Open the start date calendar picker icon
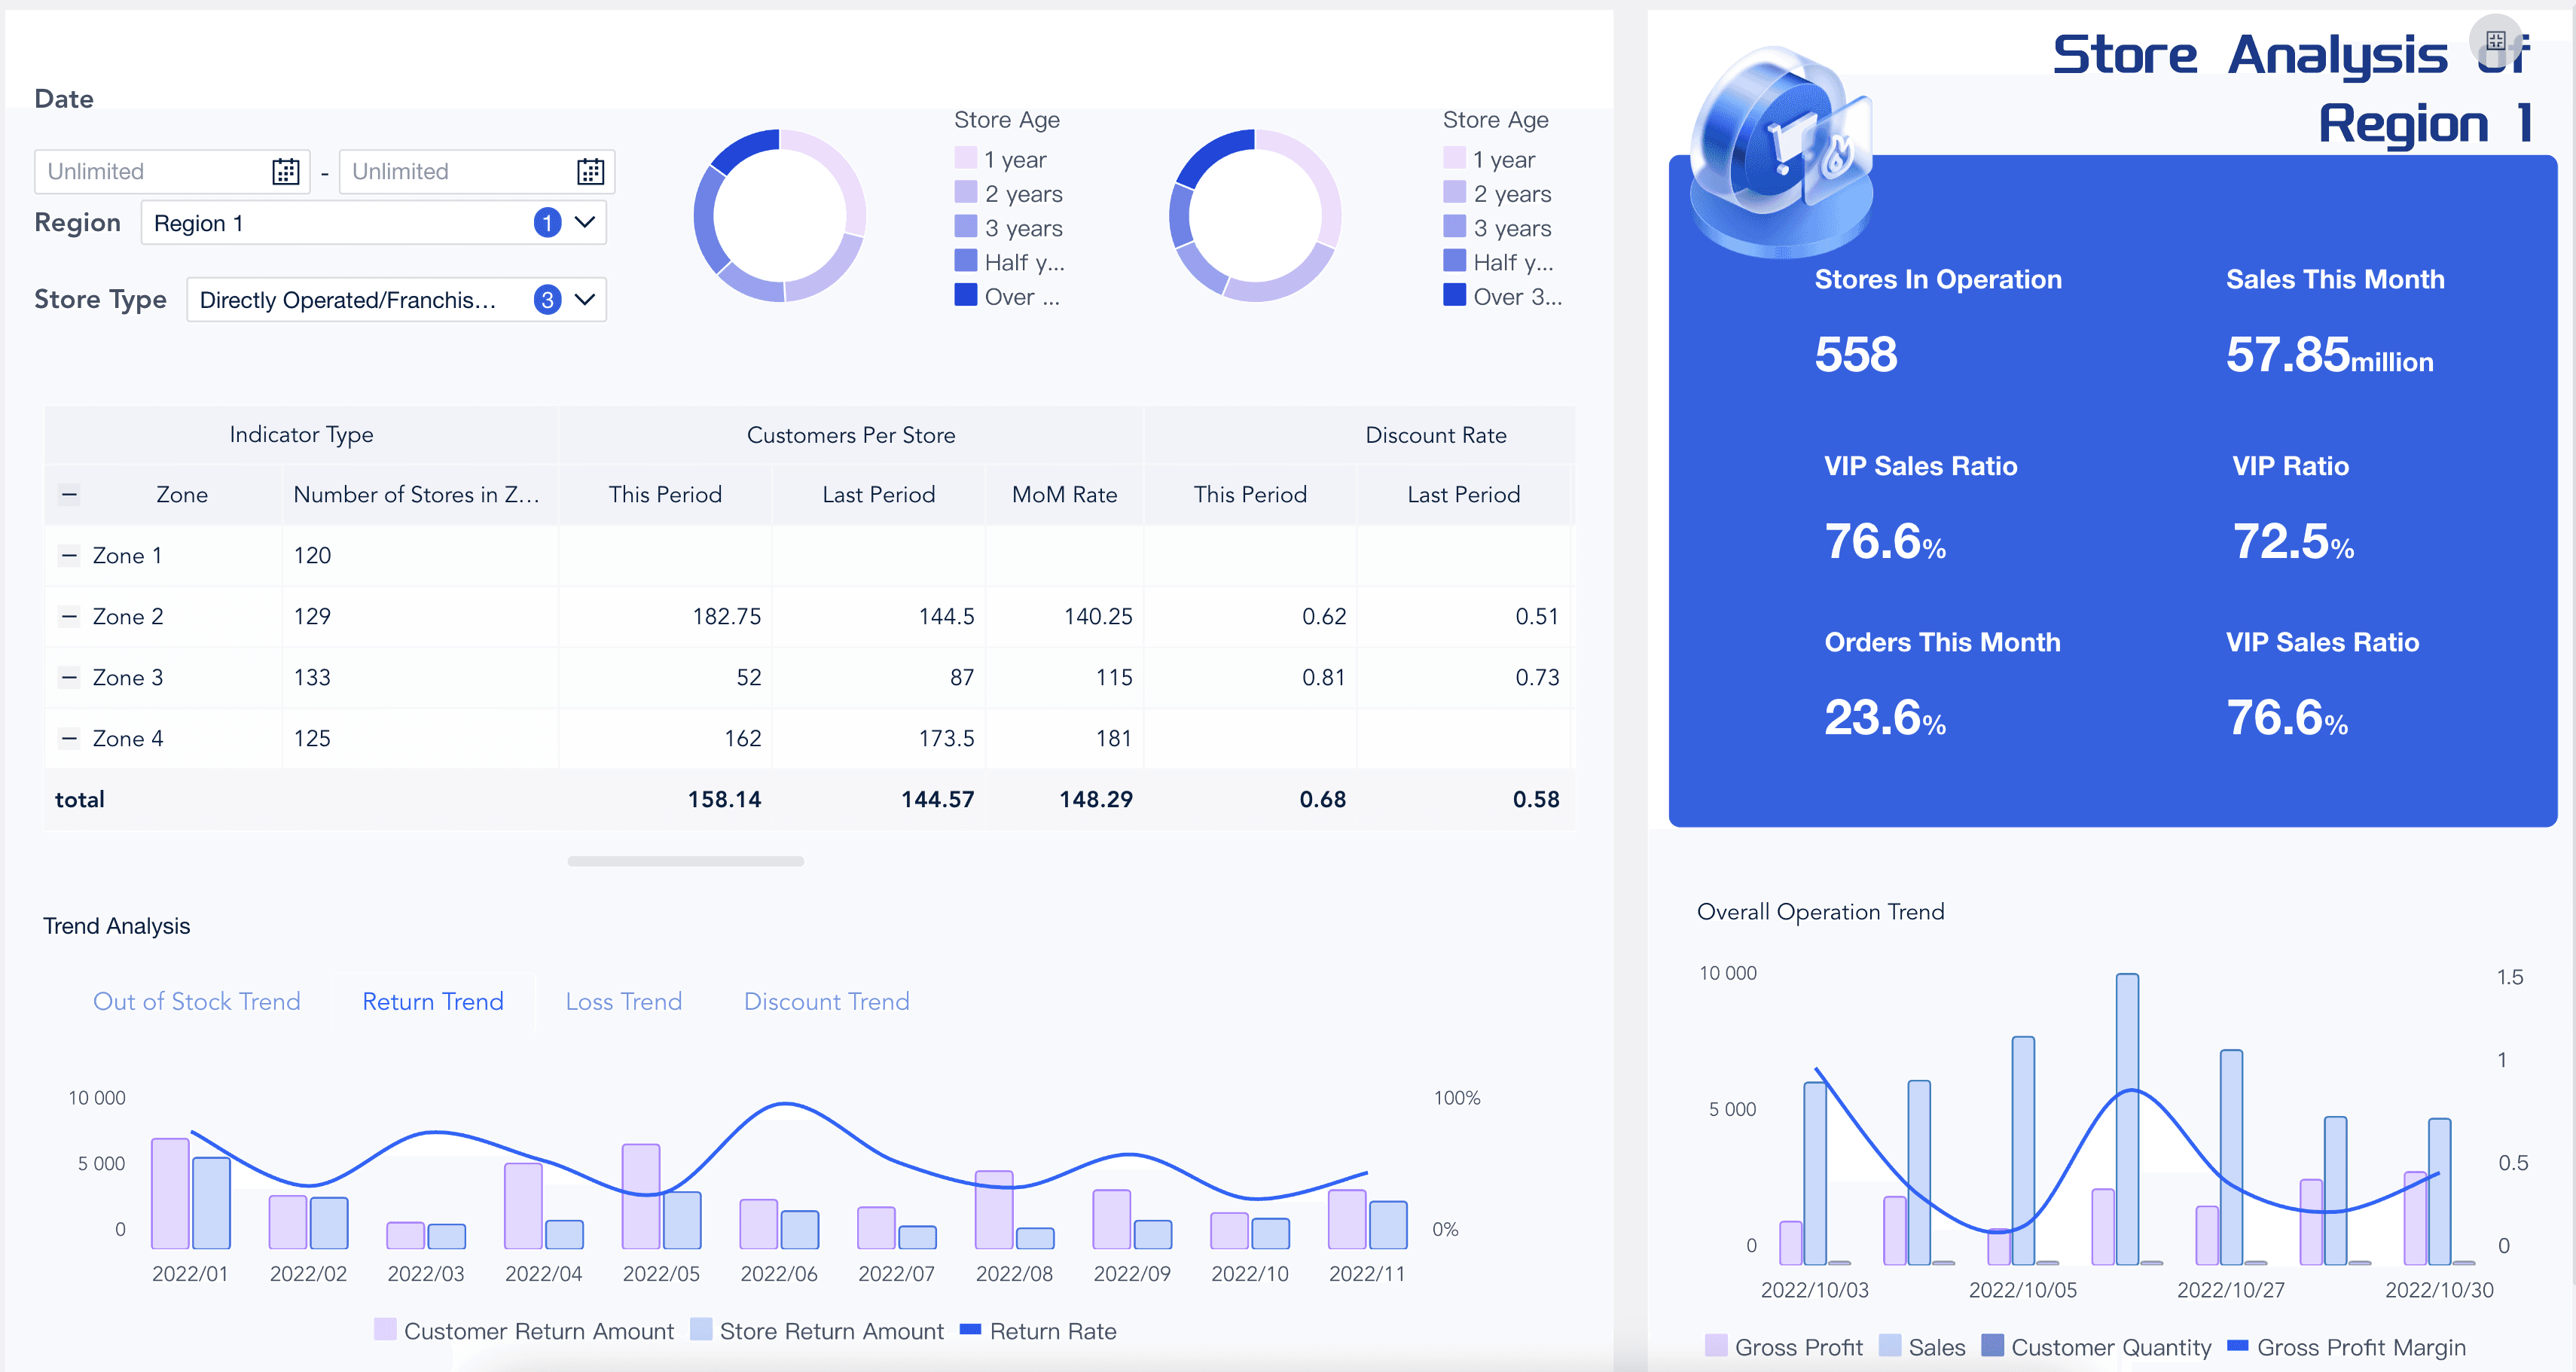2576x1372 pixels. pos(285,171)
